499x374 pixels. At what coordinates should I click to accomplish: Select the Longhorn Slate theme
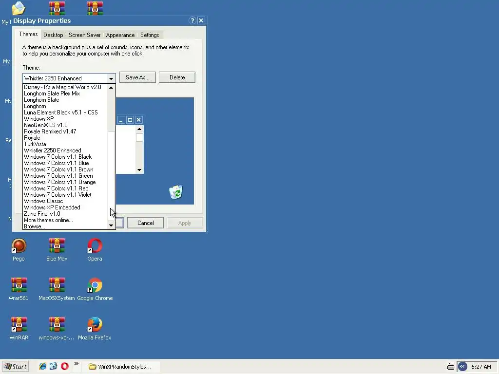click(65, 100)
